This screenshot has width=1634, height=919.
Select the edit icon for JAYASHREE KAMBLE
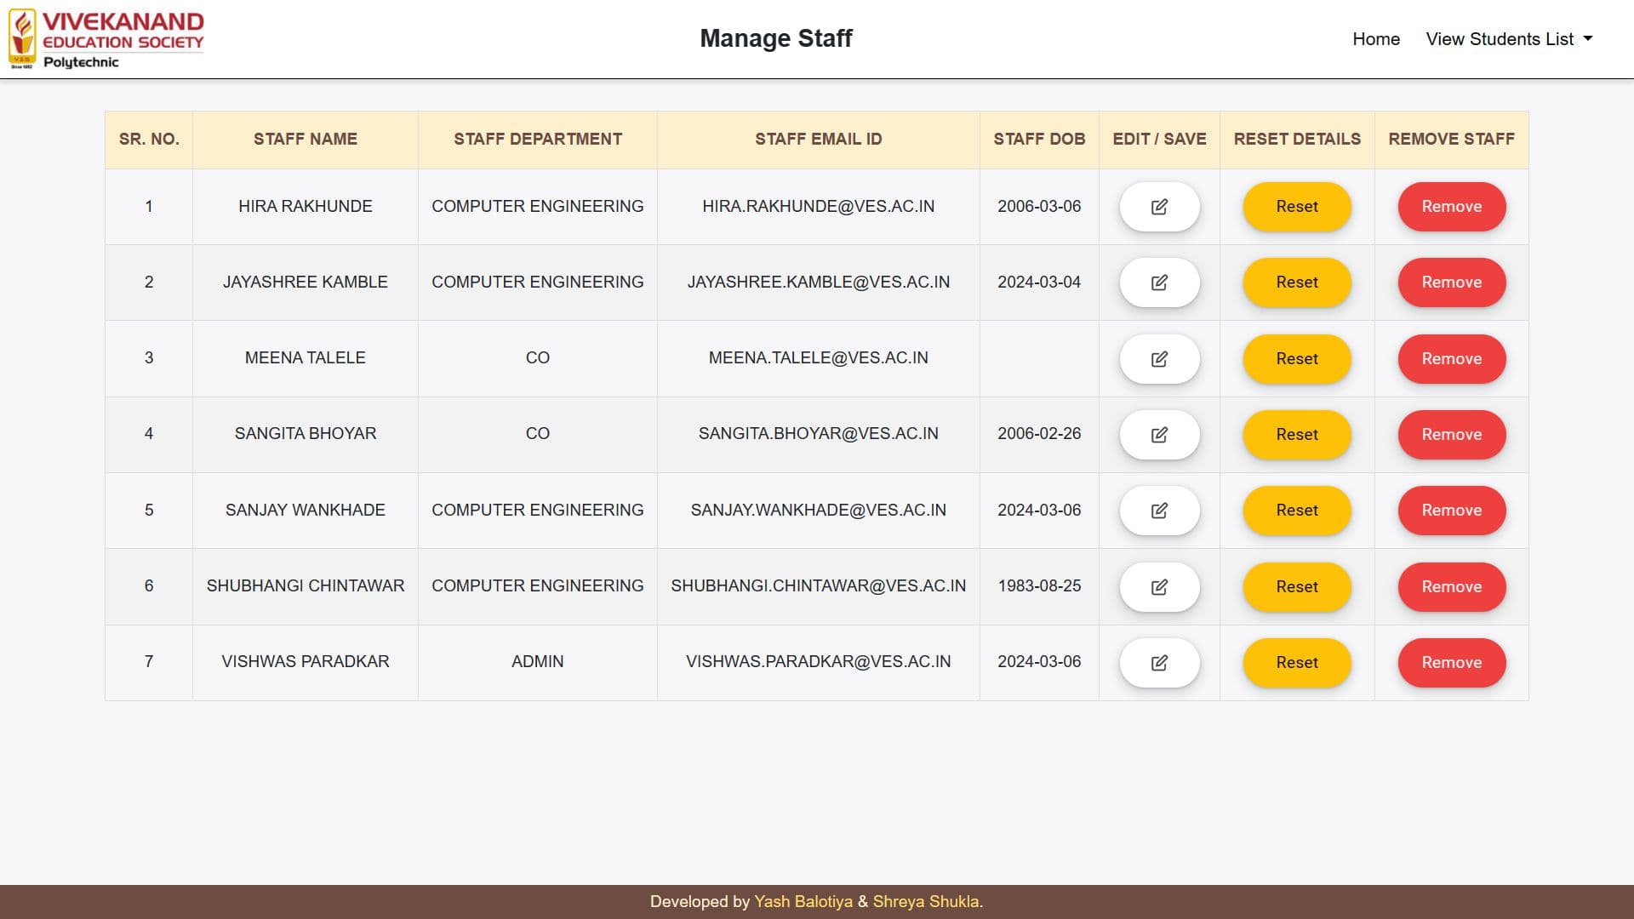pos(1159,282)
